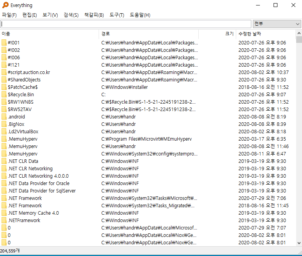This screenshot has height=256, width=302.
Task: Click folder icon of #!006
Action: (4, 57)
